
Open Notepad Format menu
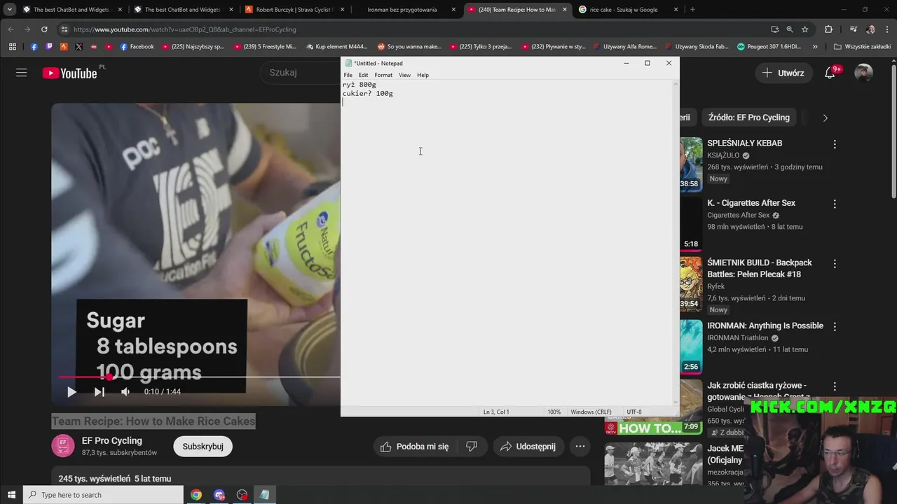tap(383, 75)
